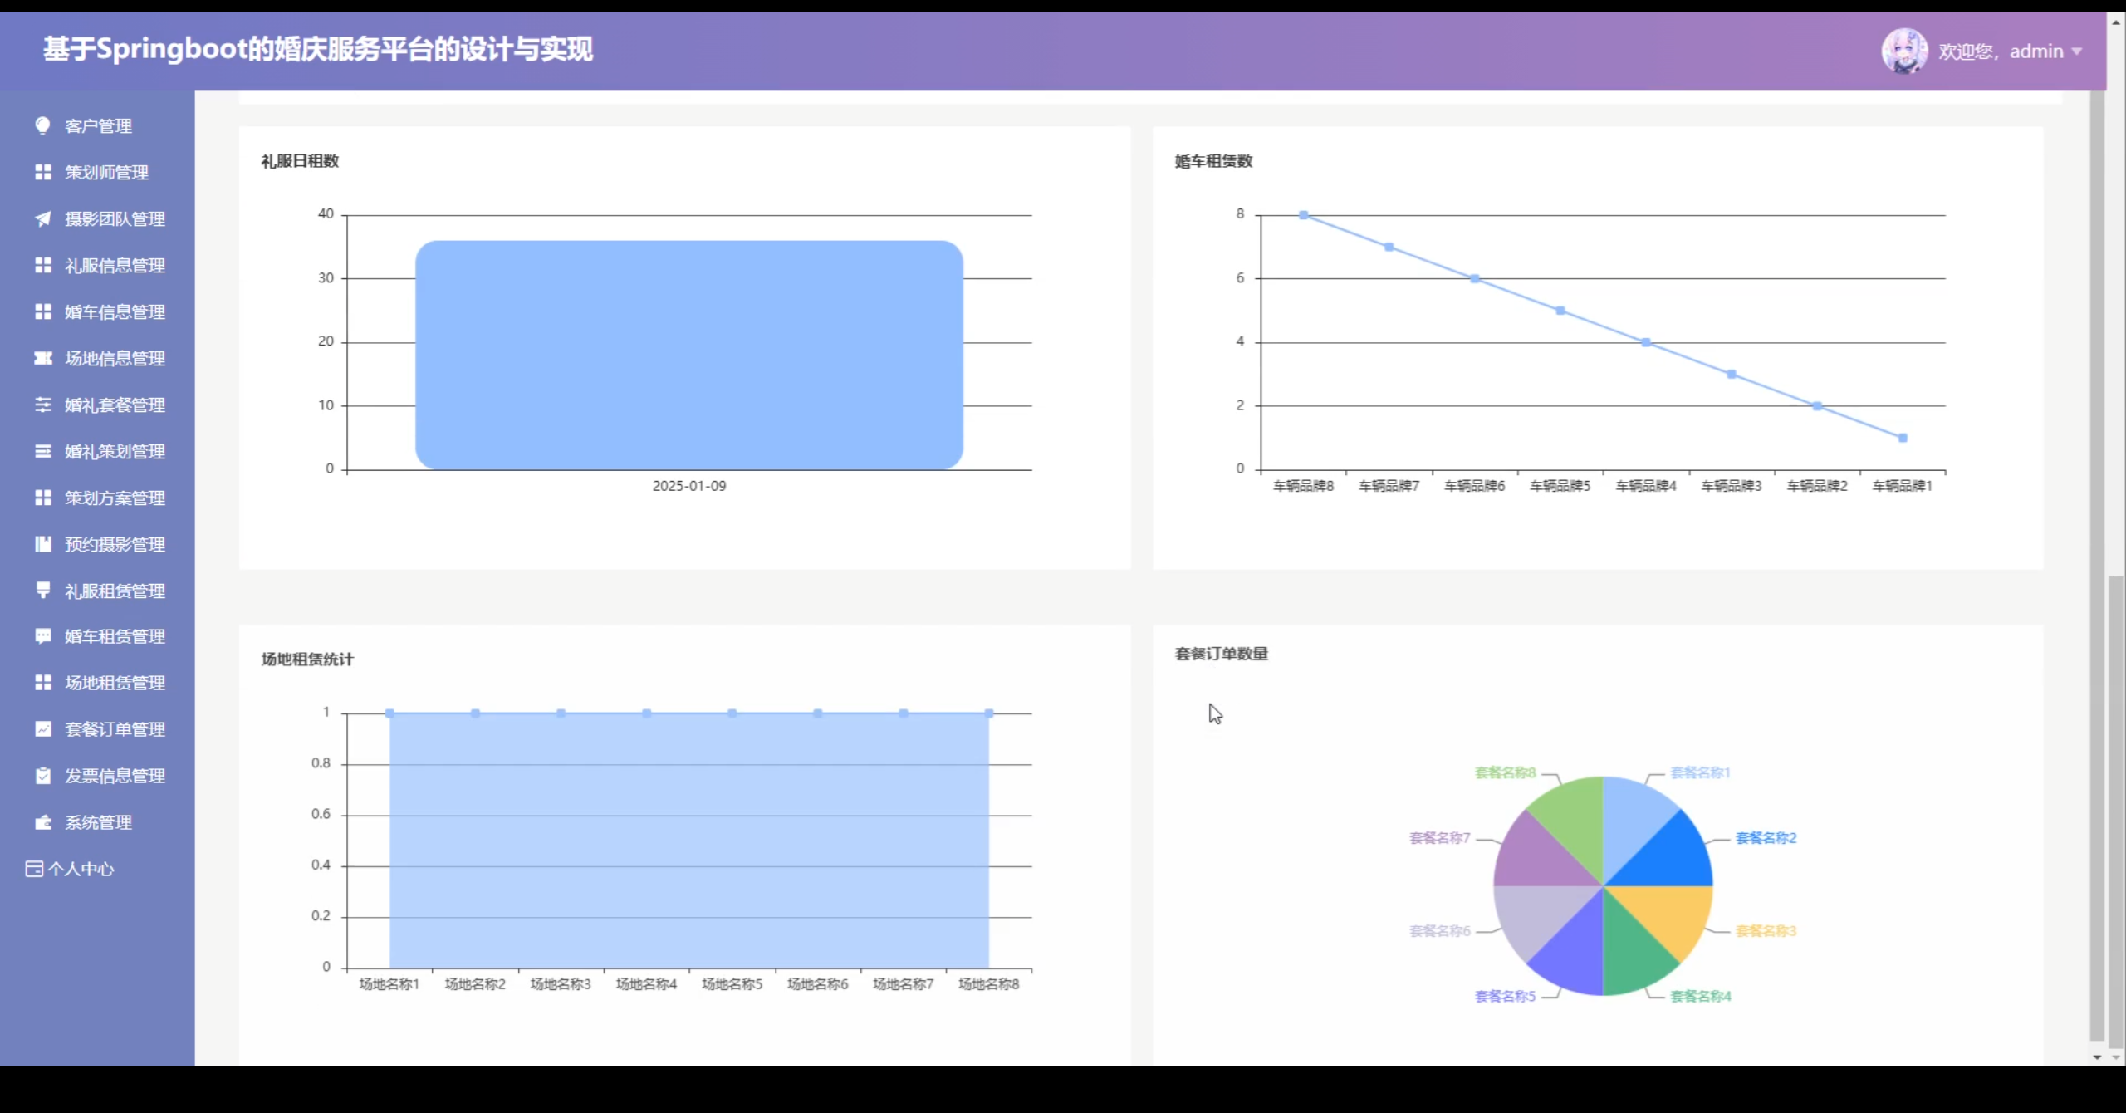Expand the admin dropdown arrow
Viewport: 2126px width, 1113px height.
(x=2077, y=51)
